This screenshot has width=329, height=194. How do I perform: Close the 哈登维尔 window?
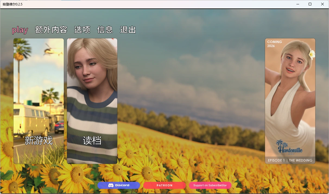pyautogui.click(x=322, y=4)
